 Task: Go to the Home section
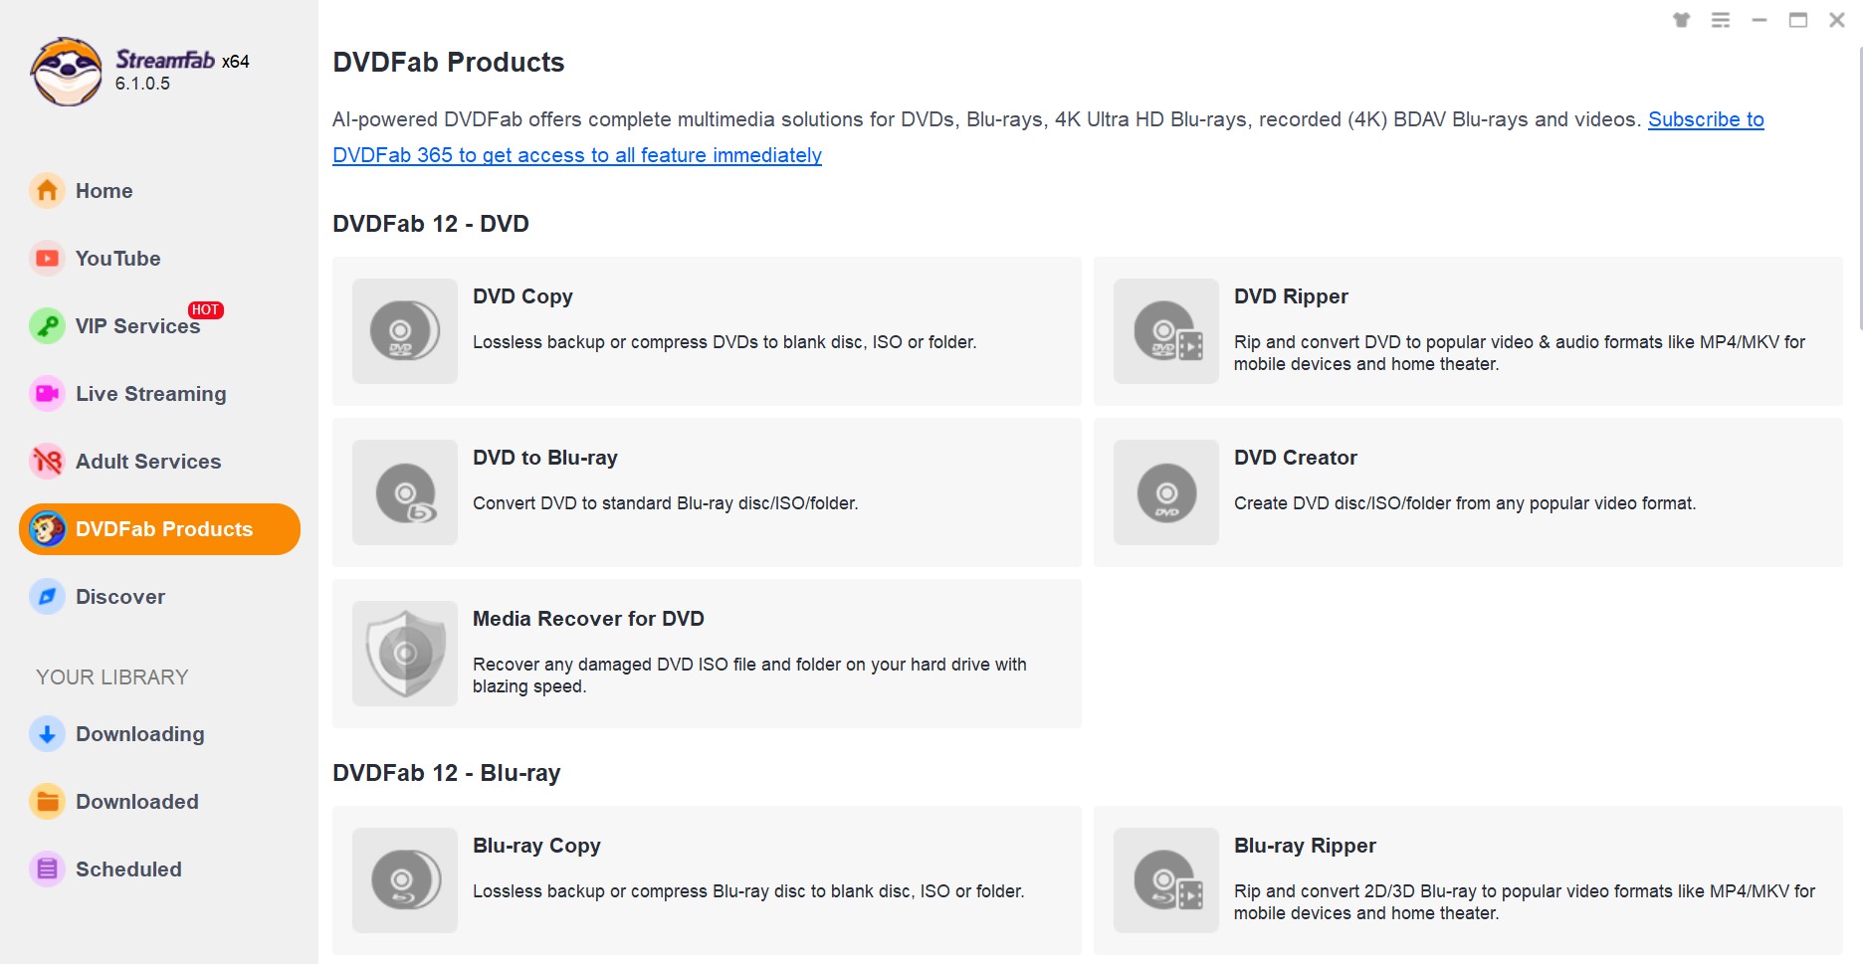coord(159,190)
